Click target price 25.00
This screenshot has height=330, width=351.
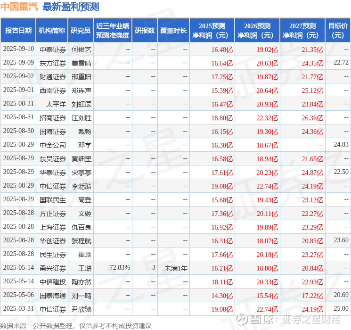(341, 308)
